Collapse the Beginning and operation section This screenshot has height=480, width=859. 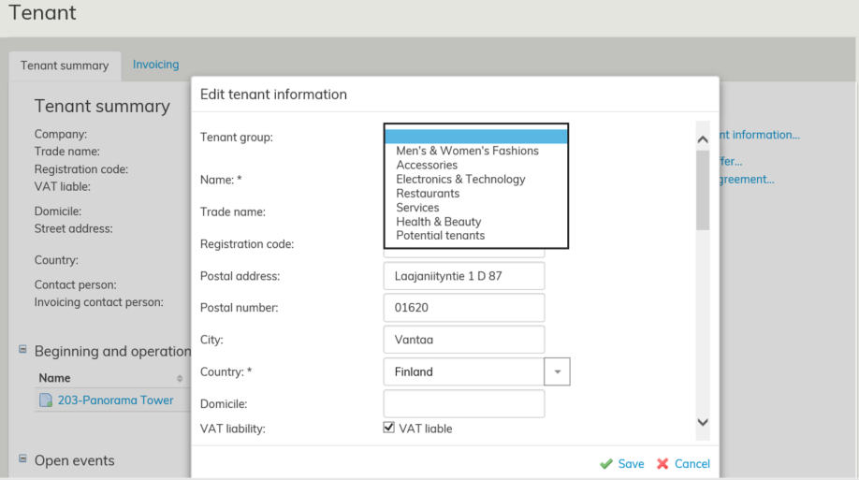pyautogui.click(x=22, y=350)
